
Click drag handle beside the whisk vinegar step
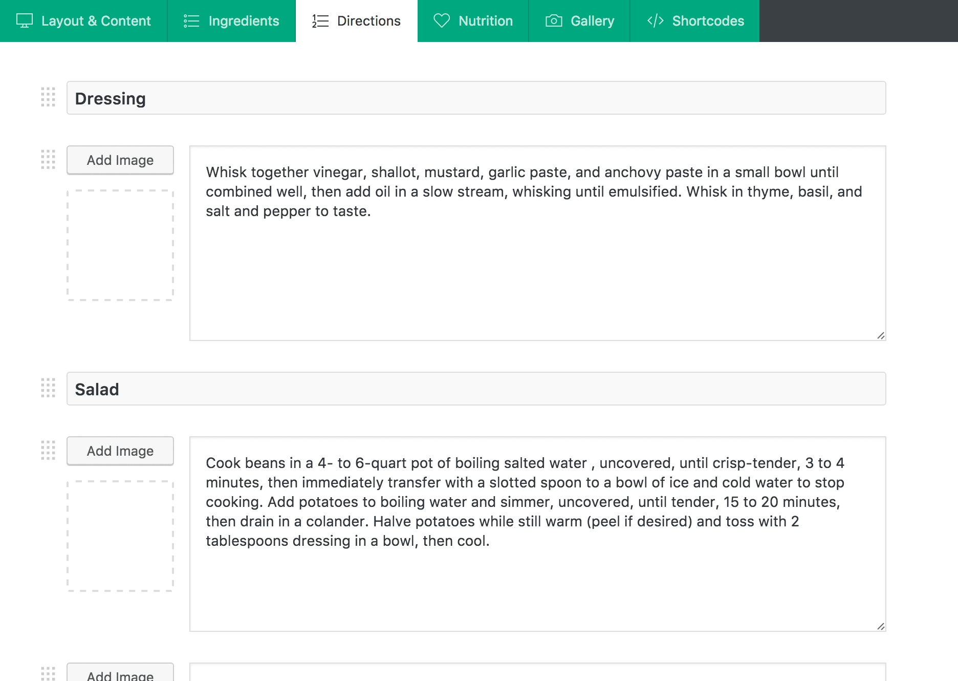point(48,160)
